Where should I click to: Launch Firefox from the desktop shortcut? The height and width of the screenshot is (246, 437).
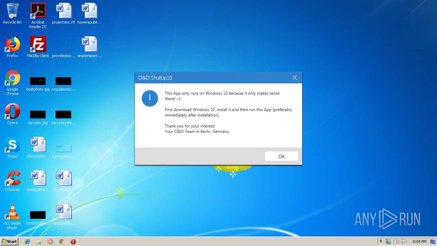point(12,47)
